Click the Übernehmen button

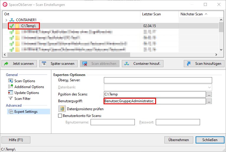[178, 140]
